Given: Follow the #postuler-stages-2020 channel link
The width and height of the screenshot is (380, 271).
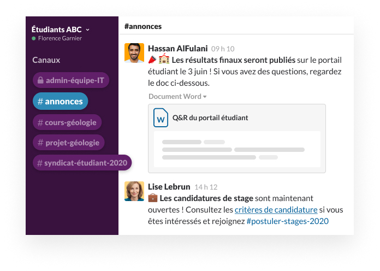Looking at the screenshot, I should 287,221.
